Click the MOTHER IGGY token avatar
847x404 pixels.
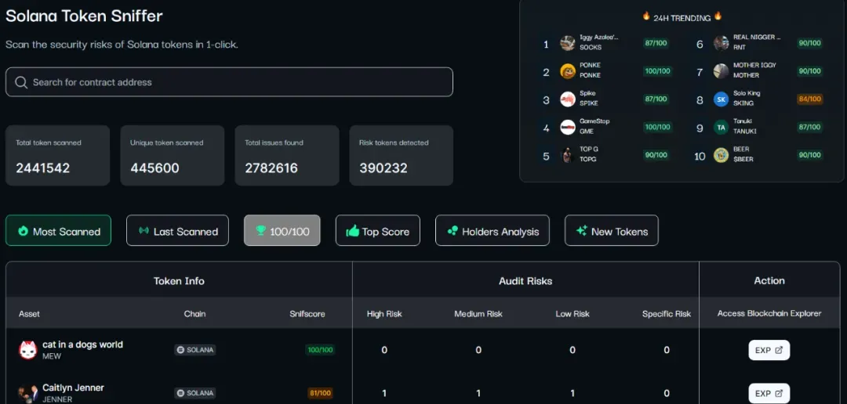(722, 71)
